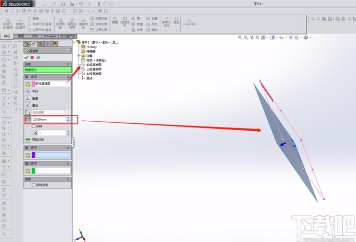This screenshot has width=356, height=242.
Task: Select the Perpendicular (垂直) constraint icon
Action: coord(28,98)
